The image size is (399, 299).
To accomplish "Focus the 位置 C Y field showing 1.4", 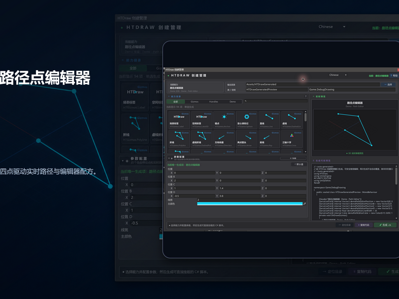I will (x=240, y=188).
